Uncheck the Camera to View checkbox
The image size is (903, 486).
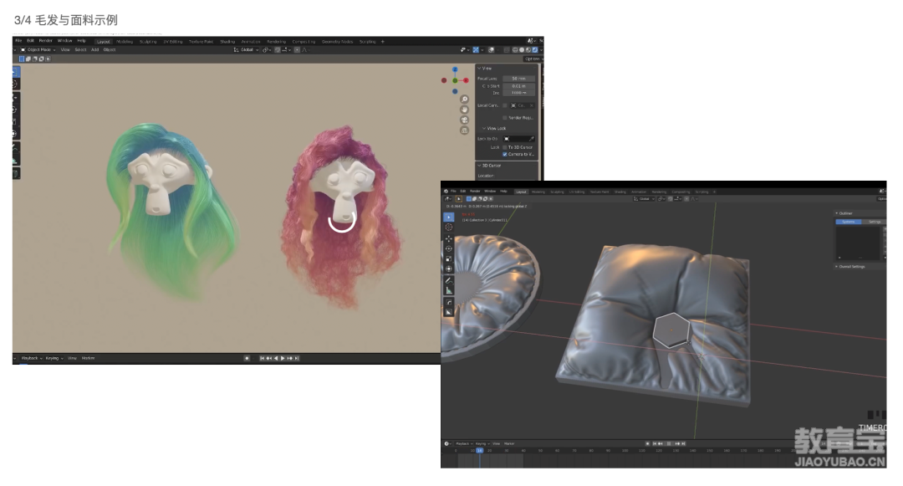coord(505,154)
